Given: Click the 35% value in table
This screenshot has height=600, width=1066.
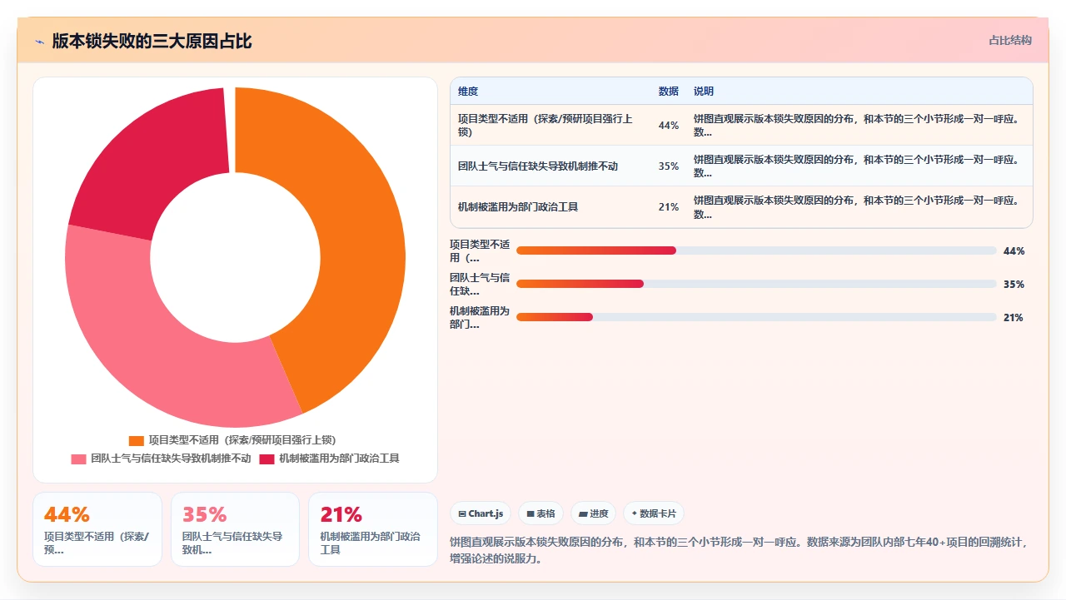Looking at the screenshot, I should click(x=669, y=166).
